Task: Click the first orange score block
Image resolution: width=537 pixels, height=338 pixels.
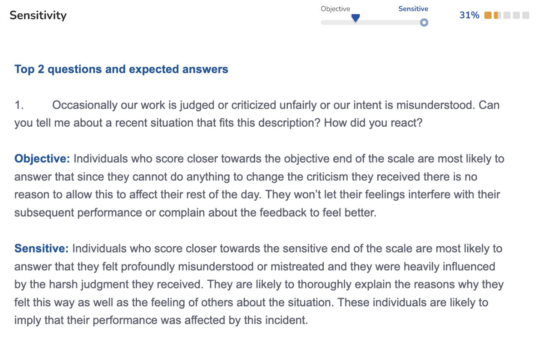Action: pyautogui.click(x=488, y=15)
